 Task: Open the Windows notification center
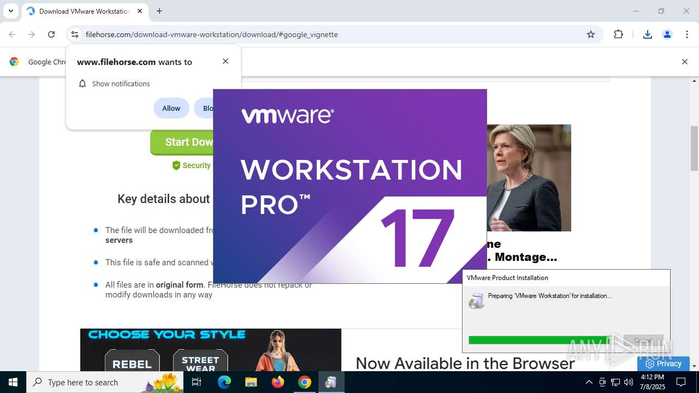tap(682, 382)
